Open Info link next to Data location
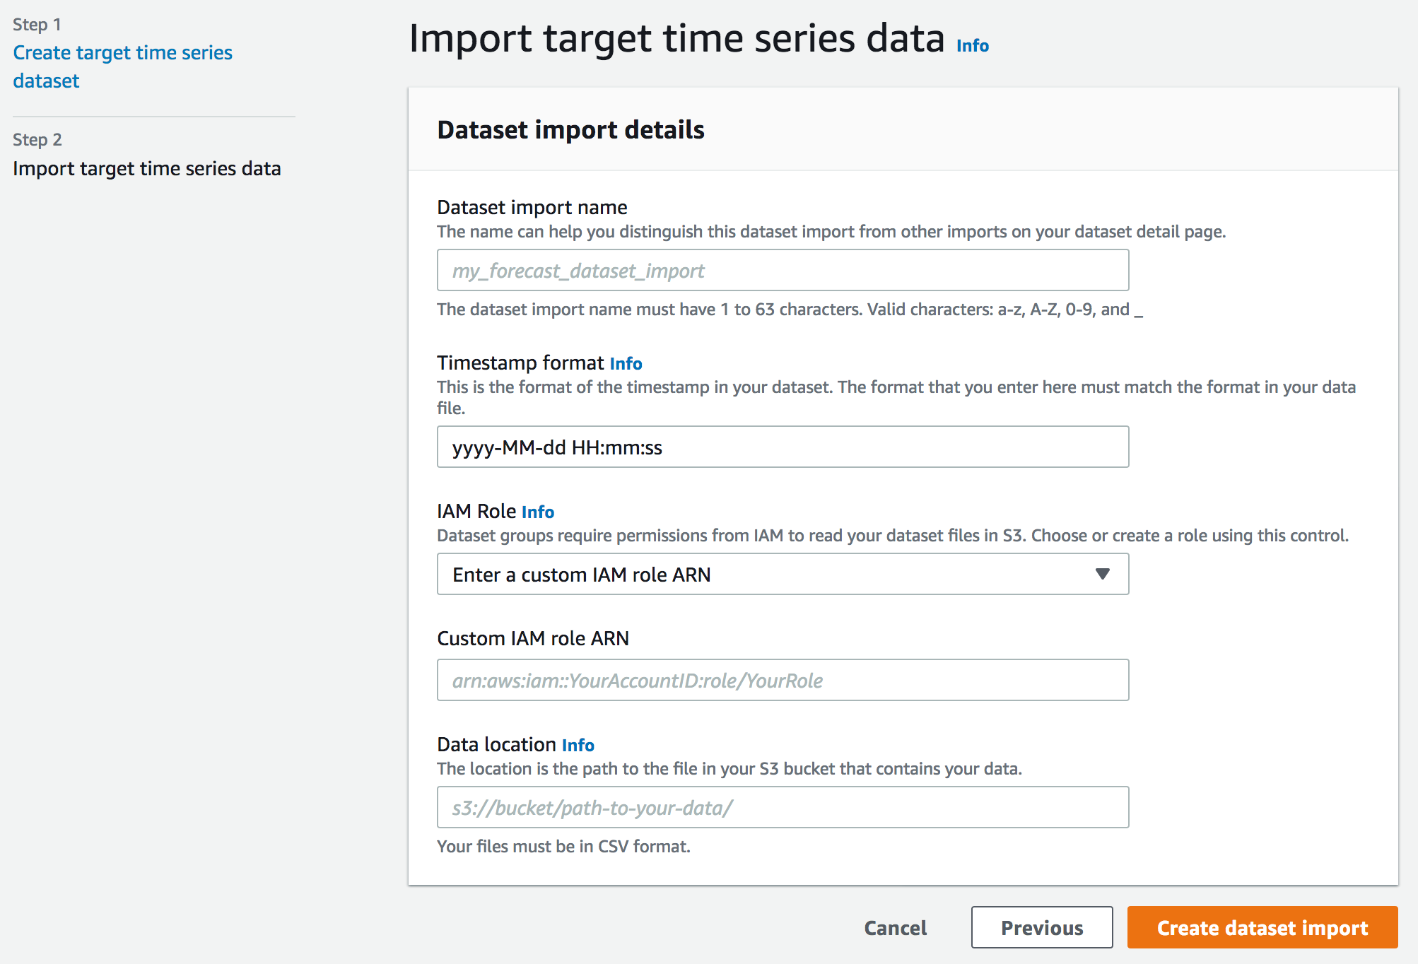Viewport: 1418px width, 964px height. pyautogui.click(x=578, y=746)
